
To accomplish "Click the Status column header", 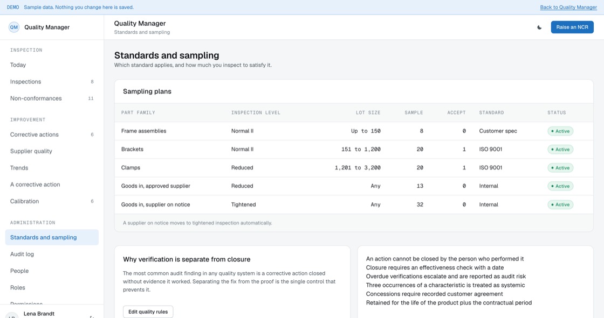I will [557, 112].
